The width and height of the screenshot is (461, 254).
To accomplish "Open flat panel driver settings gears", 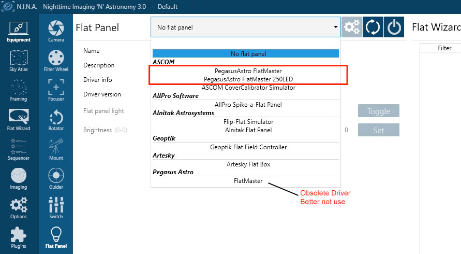I will [352, 27].
